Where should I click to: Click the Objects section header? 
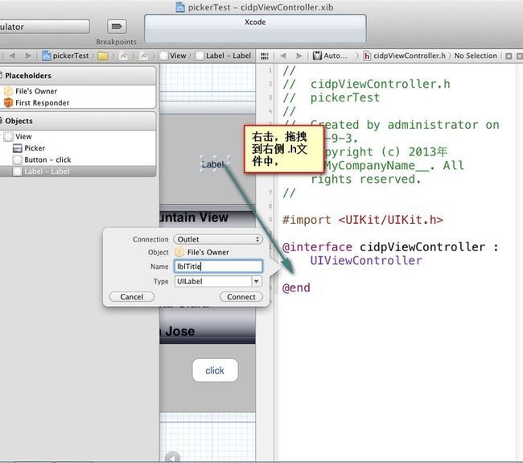click(77, 121)
